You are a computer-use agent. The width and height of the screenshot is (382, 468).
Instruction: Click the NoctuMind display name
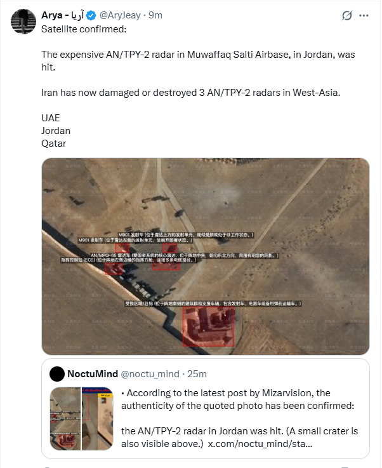click(91, 374)
